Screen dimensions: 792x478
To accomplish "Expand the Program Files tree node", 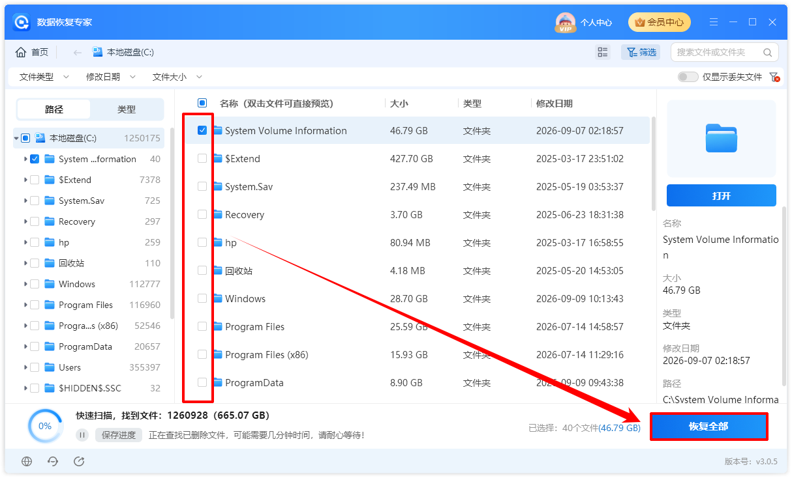I will pos(25,305).
